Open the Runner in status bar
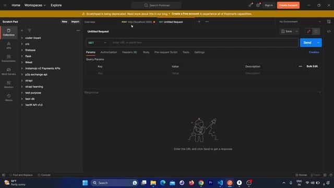 (301, 175)
